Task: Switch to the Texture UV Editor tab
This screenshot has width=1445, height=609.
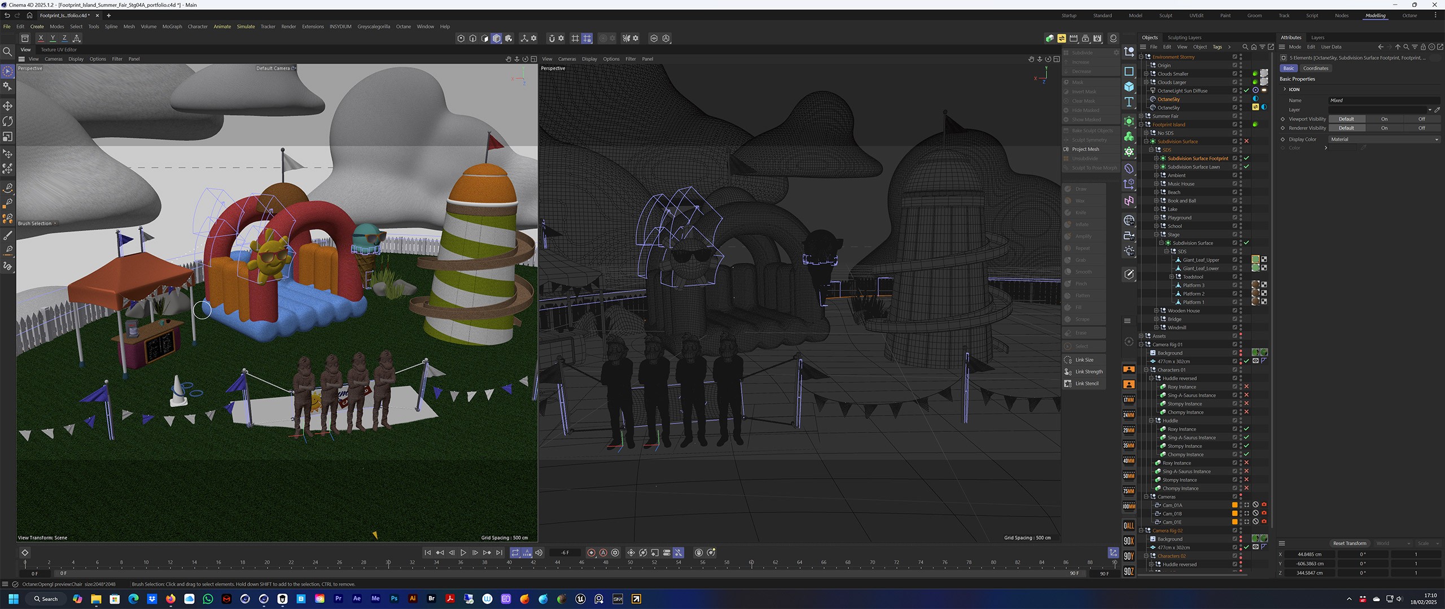Action: [x=59, y=50]
